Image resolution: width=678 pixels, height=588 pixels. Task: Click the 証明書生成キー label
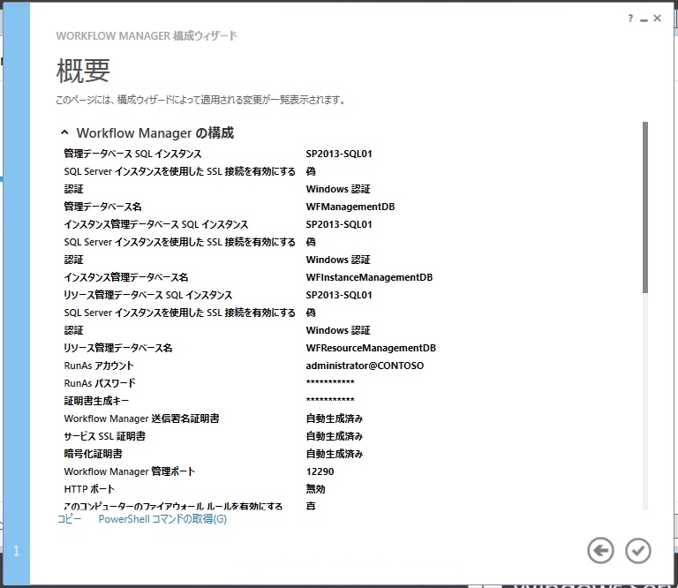click(x=96, y=401)
